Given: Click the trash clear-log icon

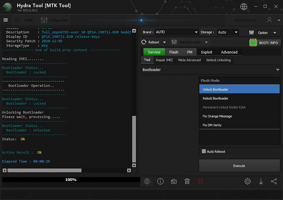Looking at the screenshot, I should tap(187, 181).
